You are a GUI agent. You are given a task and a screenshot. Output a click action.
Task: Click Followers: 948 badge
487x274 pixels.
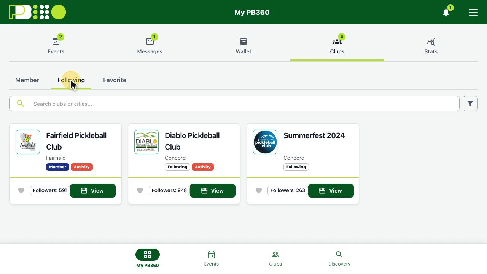pos(169,190)
